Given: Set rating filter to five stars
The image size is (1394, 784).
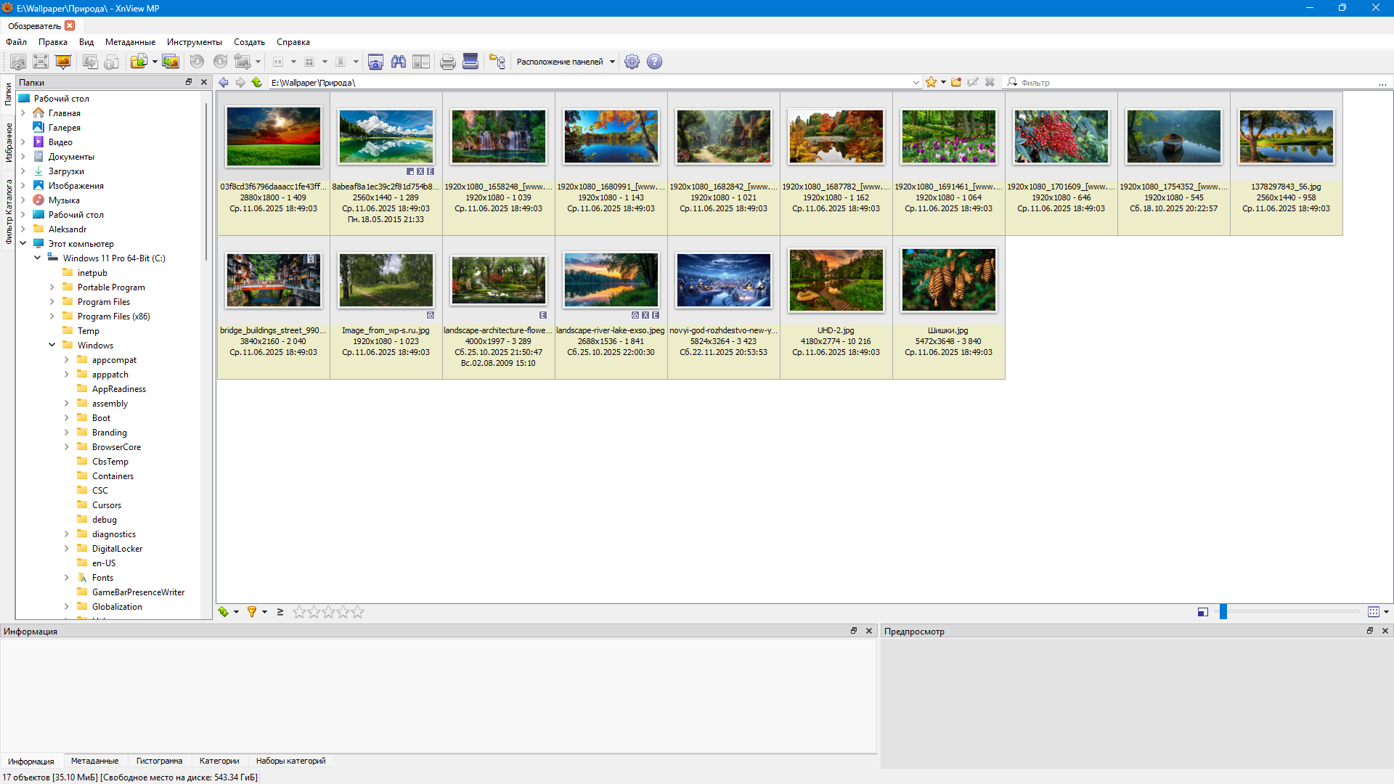Looking at the screenshot, I should [357, 612].
